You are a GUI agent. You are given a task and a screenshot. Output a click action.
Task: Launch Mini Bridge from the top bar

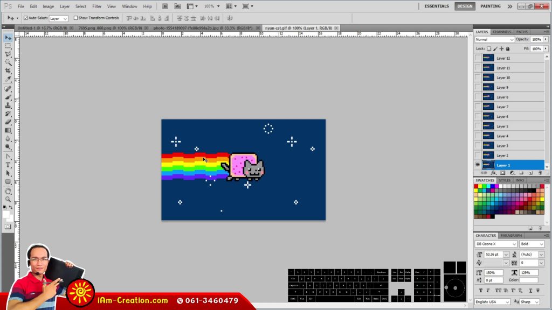[177, 6]
